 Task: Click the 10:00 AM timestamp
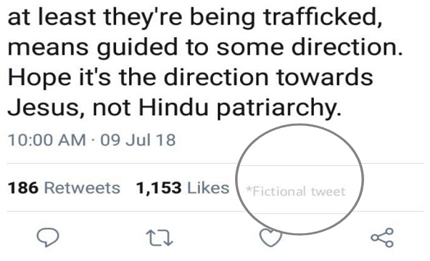47,140
